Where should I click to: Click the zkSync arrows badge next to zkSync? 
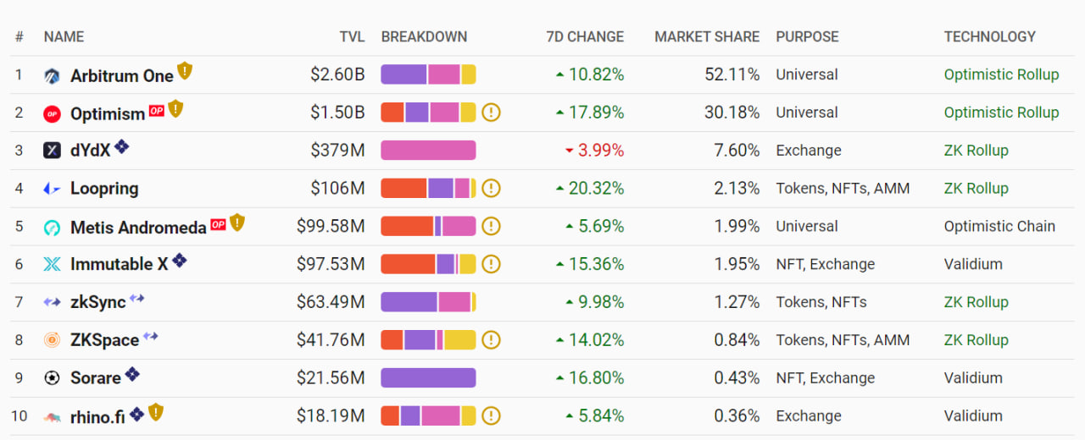(x=137, y=298)
